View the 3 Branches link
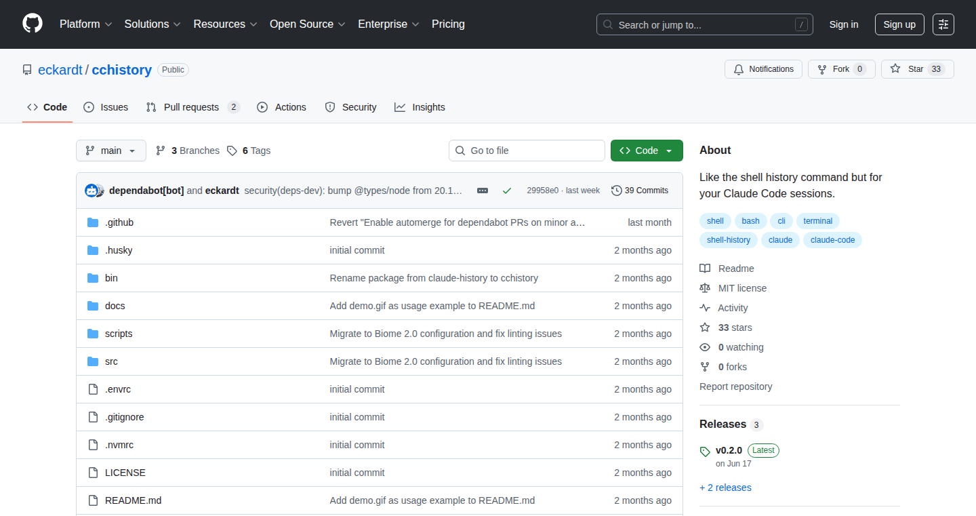Image resolution: width=976 pixels, height=516 pixels. click(x=188, y=151)
